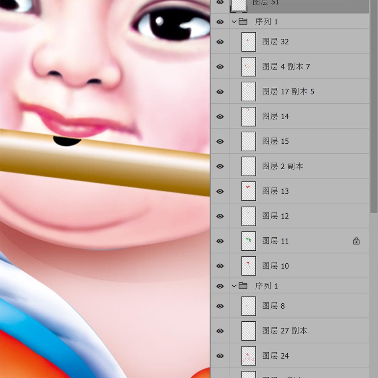Select group name 序列 1 above 图层 8
Image resolution: width=378 pixels, height=378 pixels.
266,286
